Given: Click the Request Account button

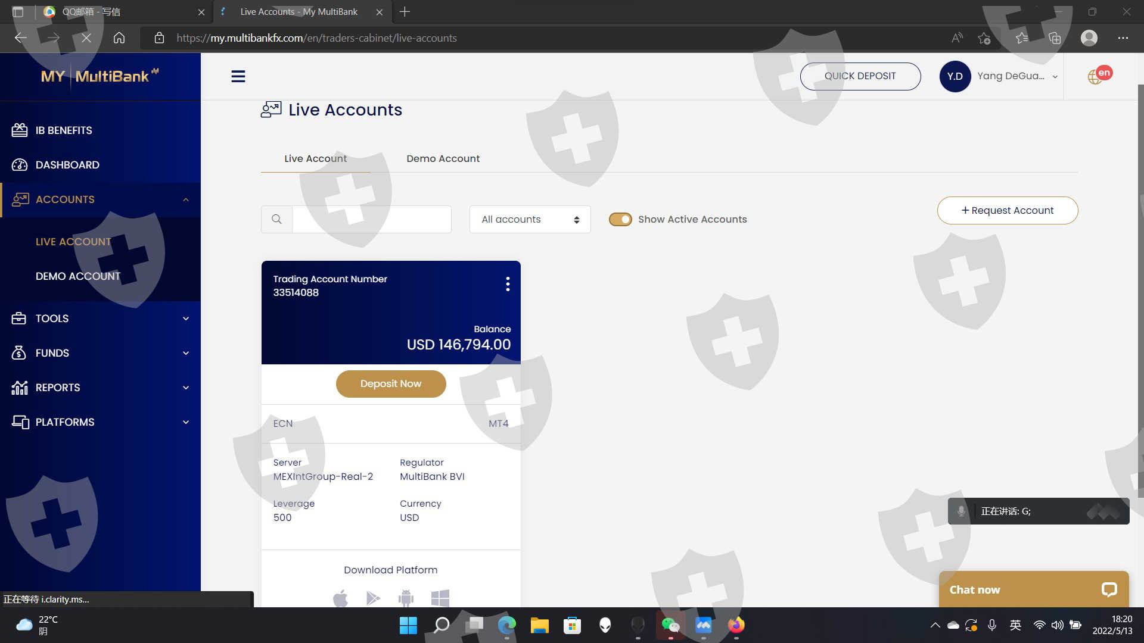Looking at the screenshot, I should (x=1007, y=210).
